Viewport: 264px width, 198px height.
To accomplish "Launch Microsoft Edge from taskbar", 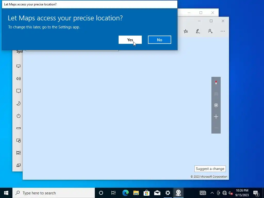I will [x=126, y=193].
